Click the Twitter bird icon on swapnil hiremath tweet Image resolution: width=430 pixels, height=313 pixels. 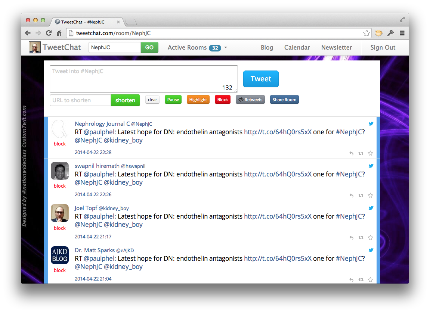click(x=371, y=166)
